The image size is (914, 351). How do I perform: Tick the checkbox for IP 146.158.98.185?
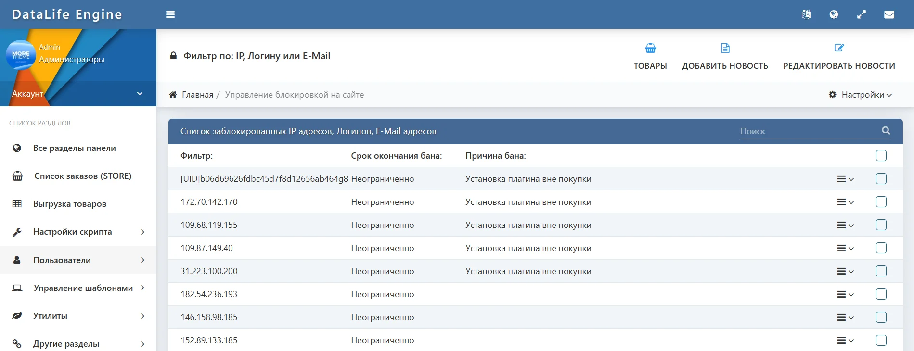[x=881, y=317]
